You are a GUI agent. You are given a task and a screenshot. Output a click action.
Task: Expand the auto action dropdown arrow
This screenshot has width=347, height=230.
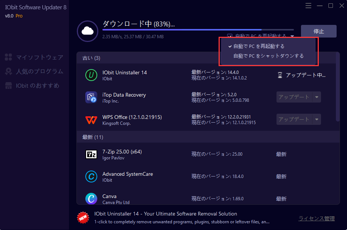tap(292, 36)
